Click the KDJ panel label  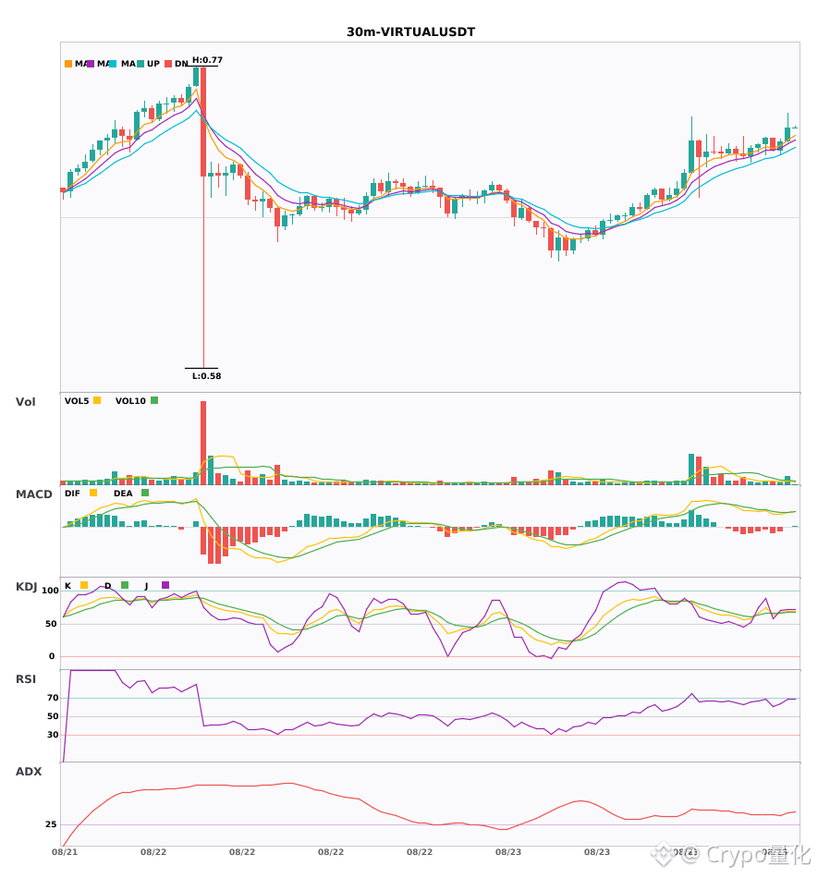click(26, 586)
